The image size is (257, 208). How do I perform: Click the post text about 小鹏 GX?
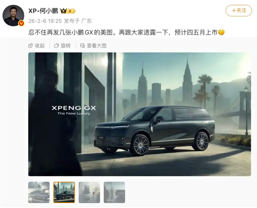pos(123,32)
